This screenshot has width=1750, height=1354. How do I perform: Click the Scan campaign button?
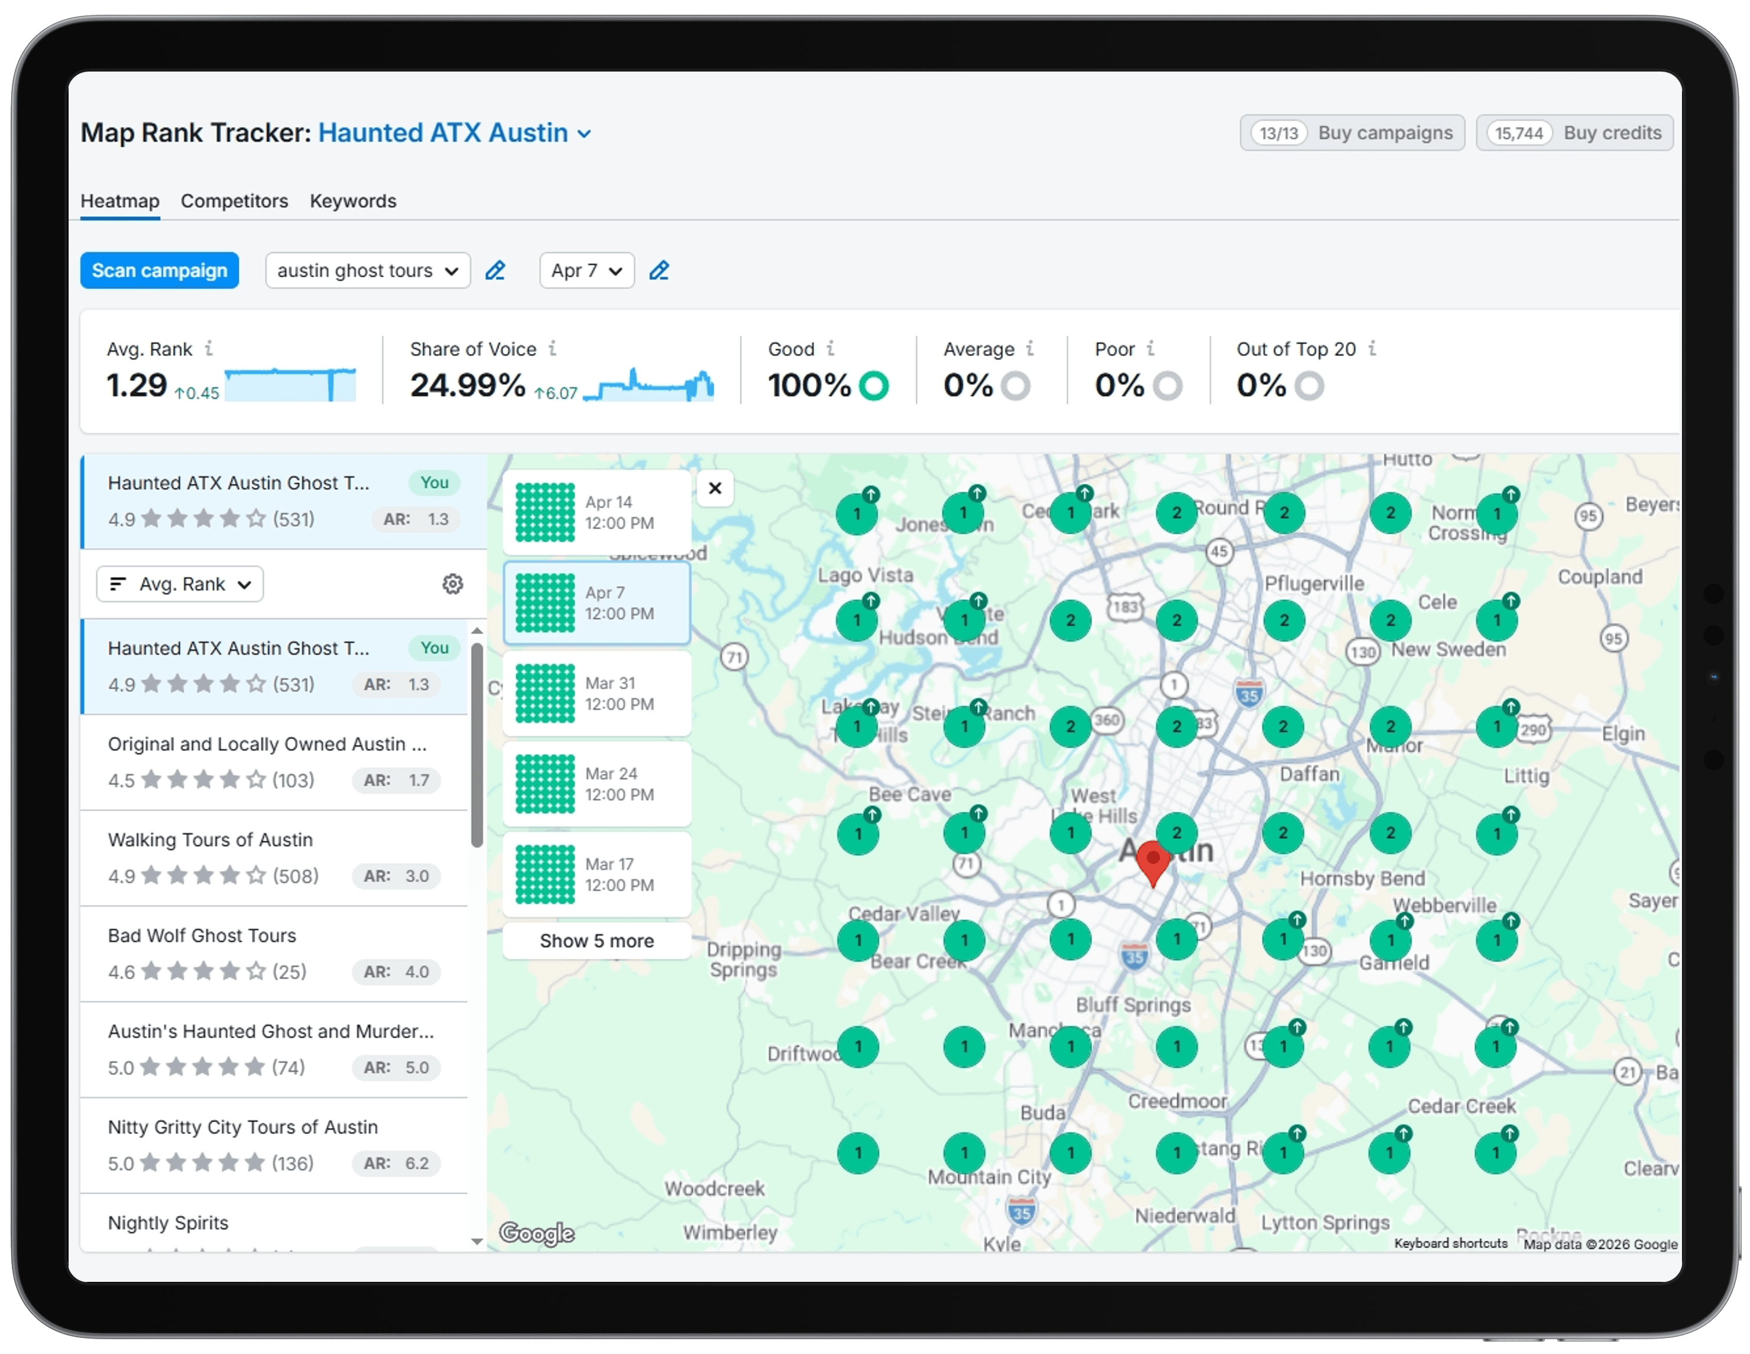160,271
